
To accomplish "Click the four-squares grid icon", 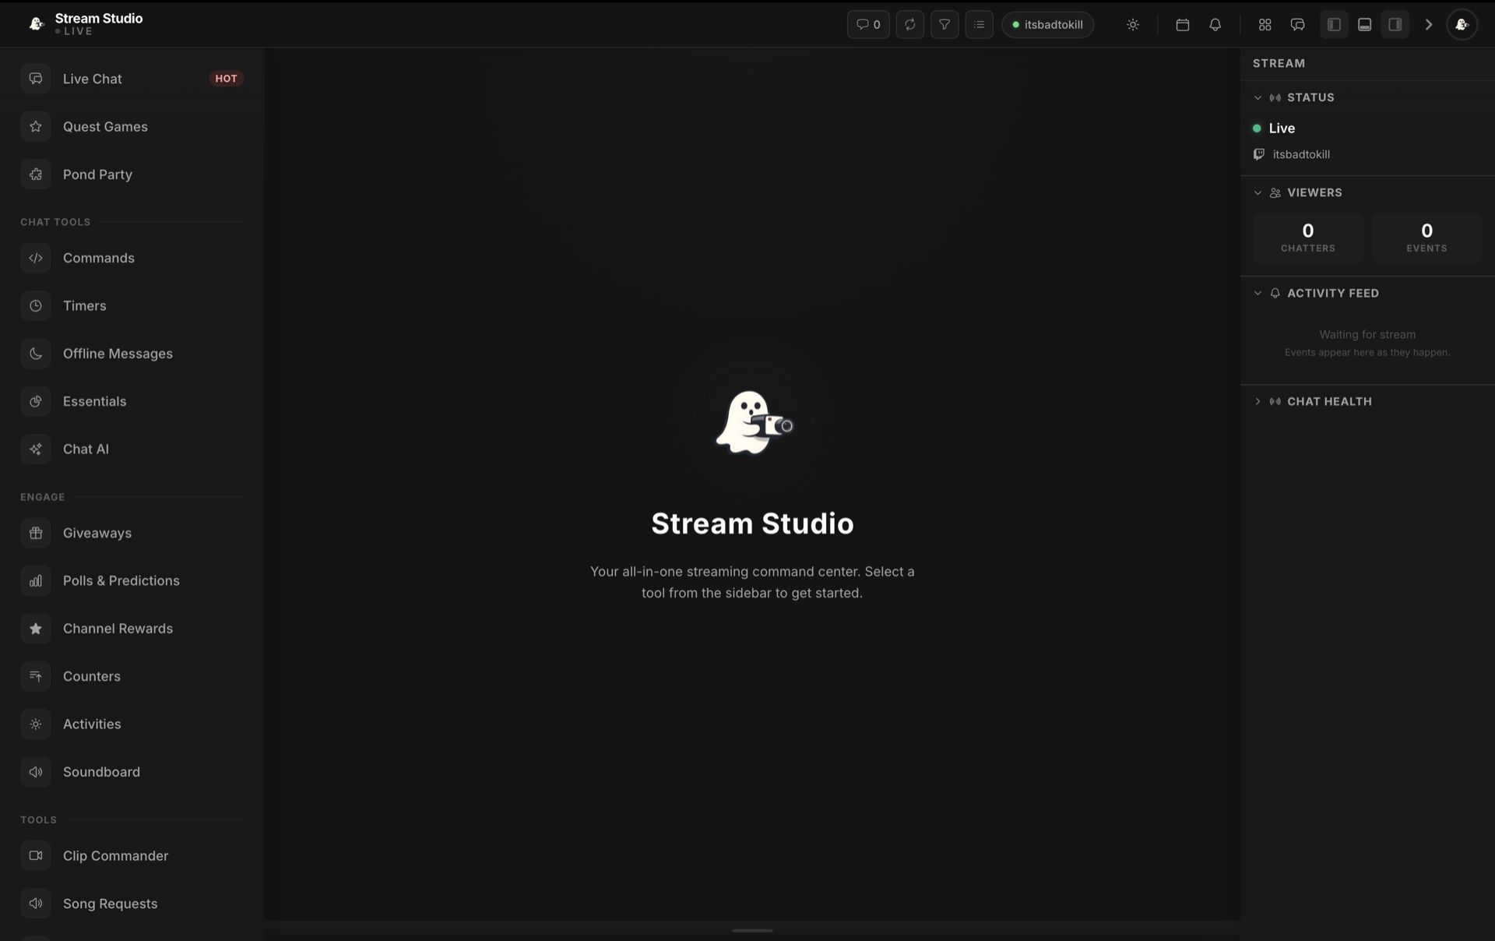I will tap(1265, 25).
